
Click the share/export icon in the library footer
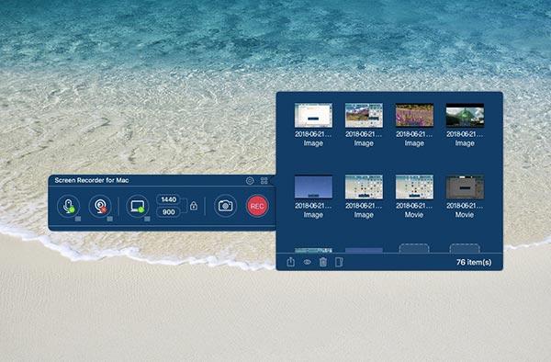[x=290, y=262]
